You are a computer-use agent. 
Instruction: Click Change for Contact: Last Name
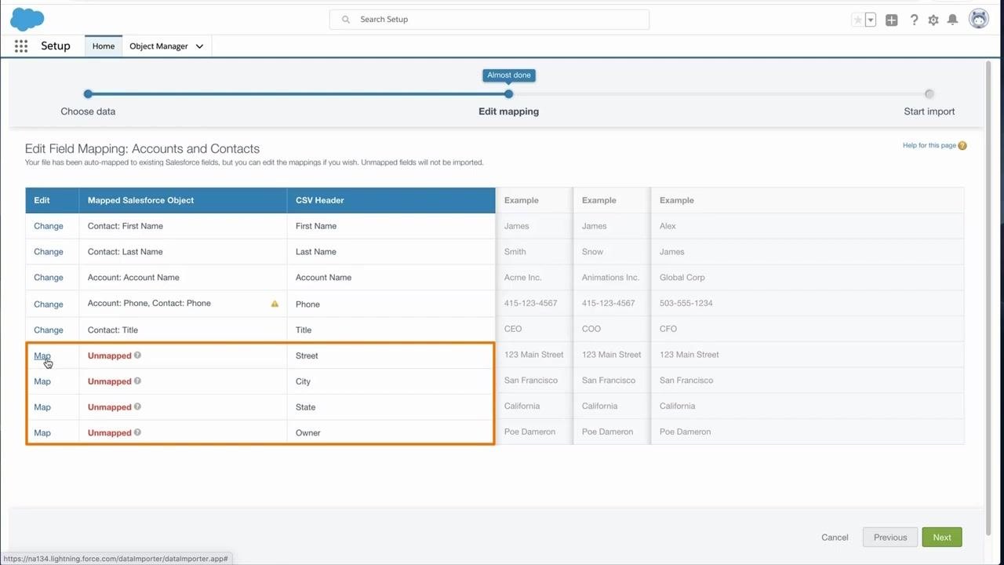(x=49, y=252)
